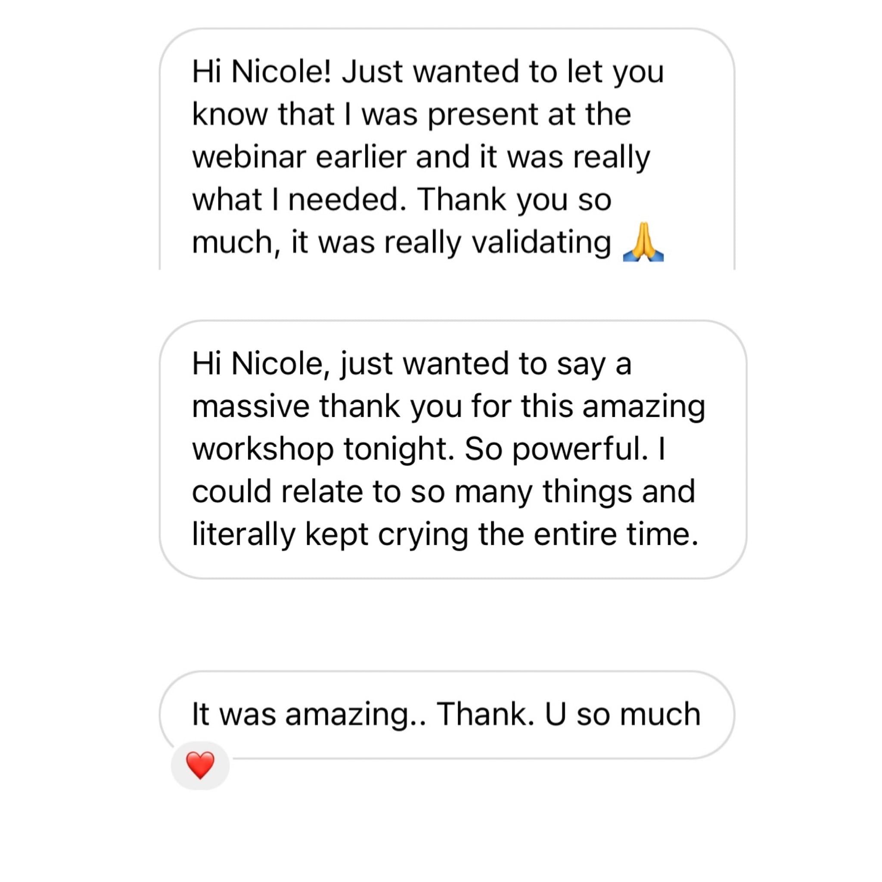Viewport: 882px width, 882px height.
Task: Click 'entire time.' ending the second message
Action: (x=616, y=534)
